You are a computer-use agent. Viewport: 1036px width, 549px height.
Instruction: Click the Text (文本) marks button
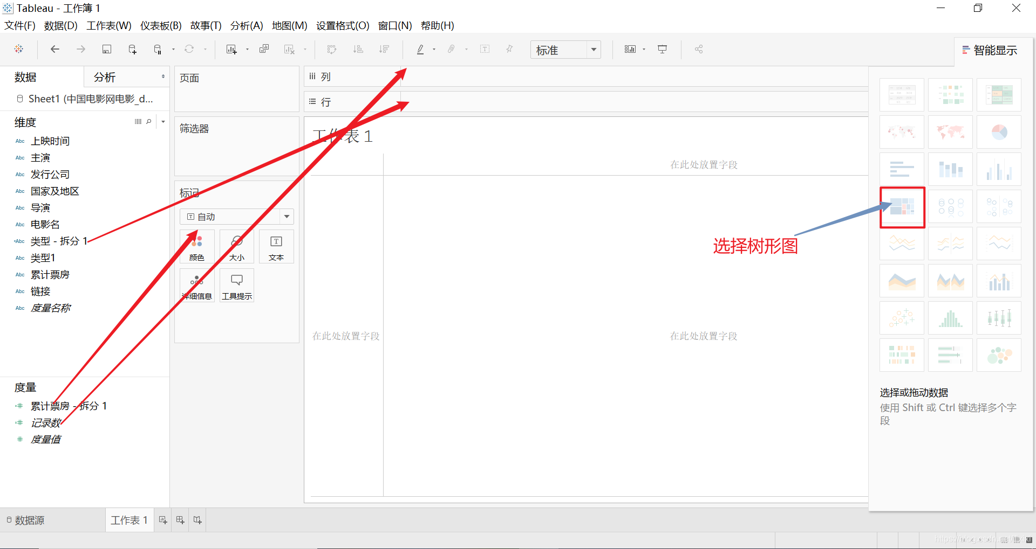pos(276,247)
